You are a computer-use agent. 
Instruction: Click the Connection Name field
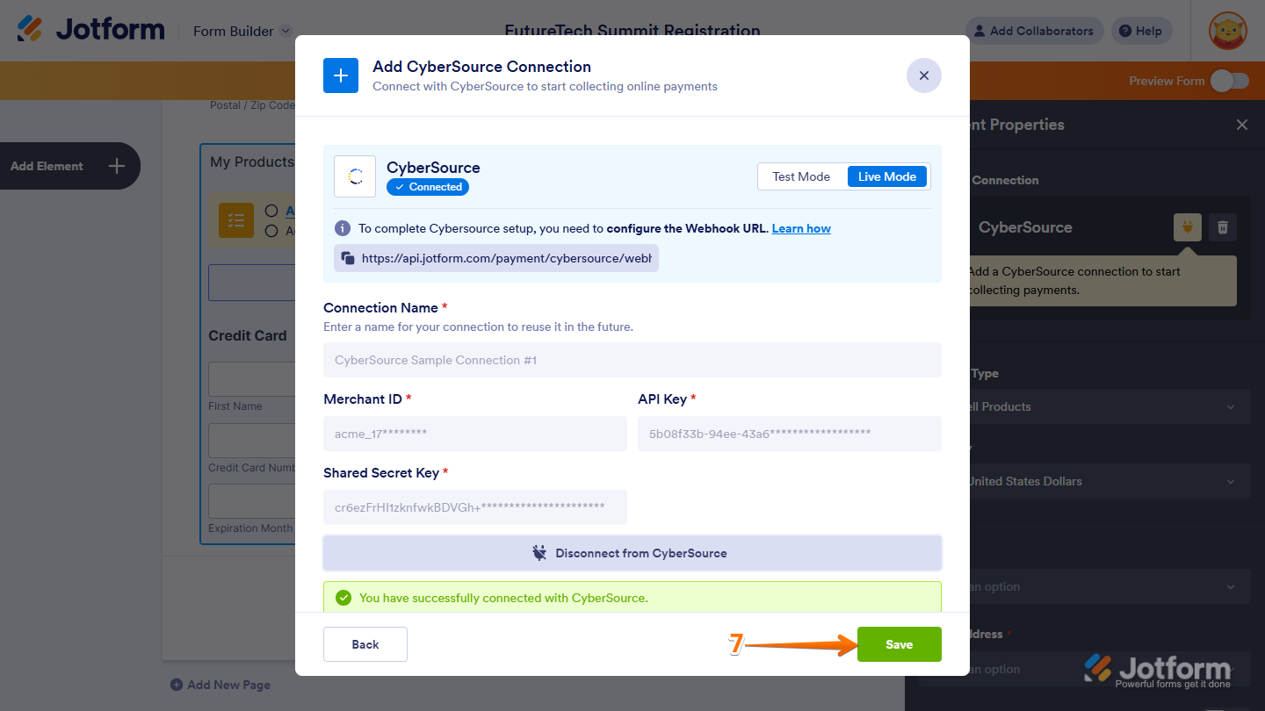(x=632, y=360)
